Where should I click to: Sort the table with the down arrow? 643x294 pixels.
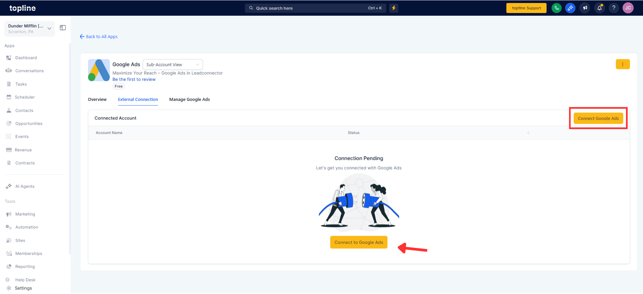(528, 133)
